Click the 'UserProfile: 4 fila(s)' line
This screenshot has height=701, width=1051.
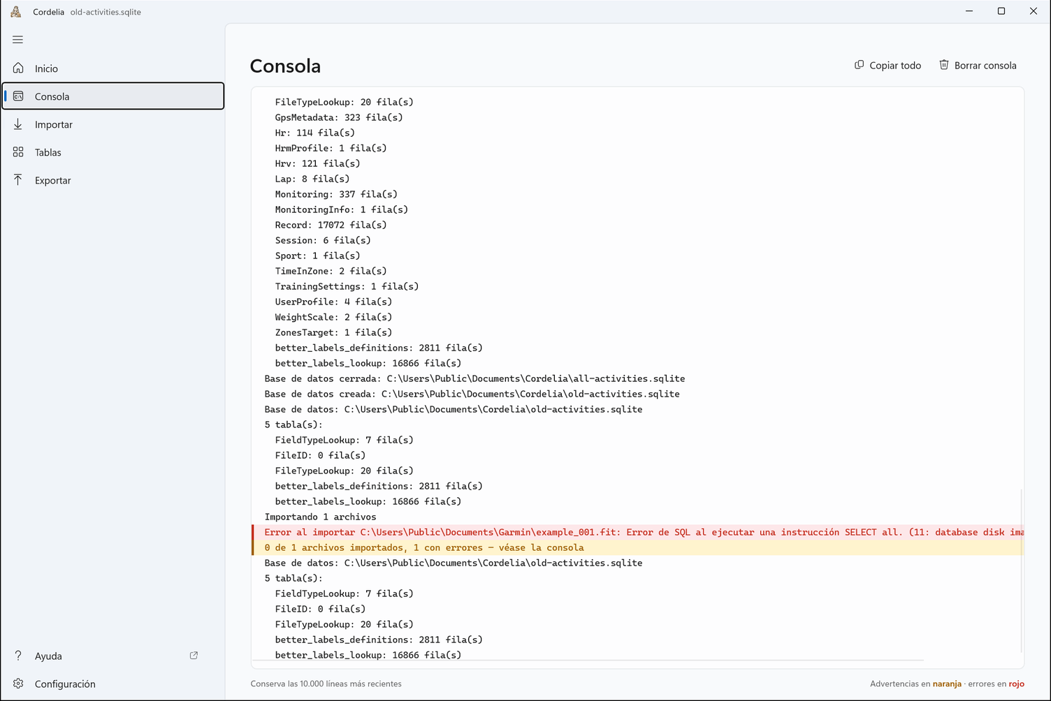pos(333,302)
